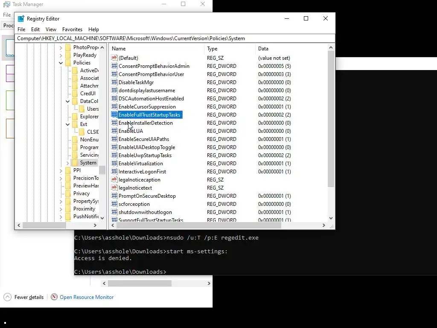Click the icon beside DSCAutomationHostEnabled
Image resolution: width=437 pixels, height=328 pixels.
click(114, 99)
